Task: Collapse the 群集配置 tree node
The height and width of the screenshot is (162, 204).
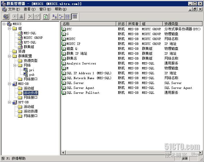Action: pyautogui.click(x=9, y=56)
